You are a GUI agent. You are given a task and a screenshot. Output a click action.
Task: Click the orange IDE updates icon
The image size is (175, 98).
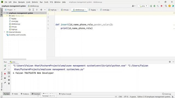click(170, 6)
